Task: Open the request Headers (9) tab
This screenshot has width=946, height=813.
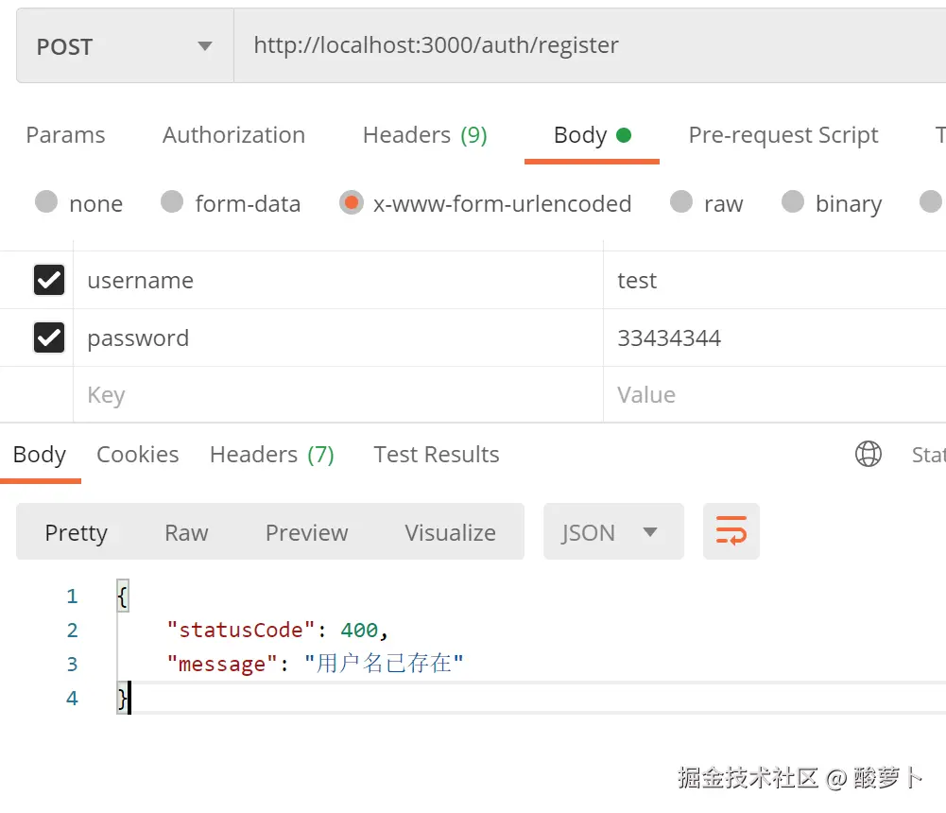Action: 424,135
